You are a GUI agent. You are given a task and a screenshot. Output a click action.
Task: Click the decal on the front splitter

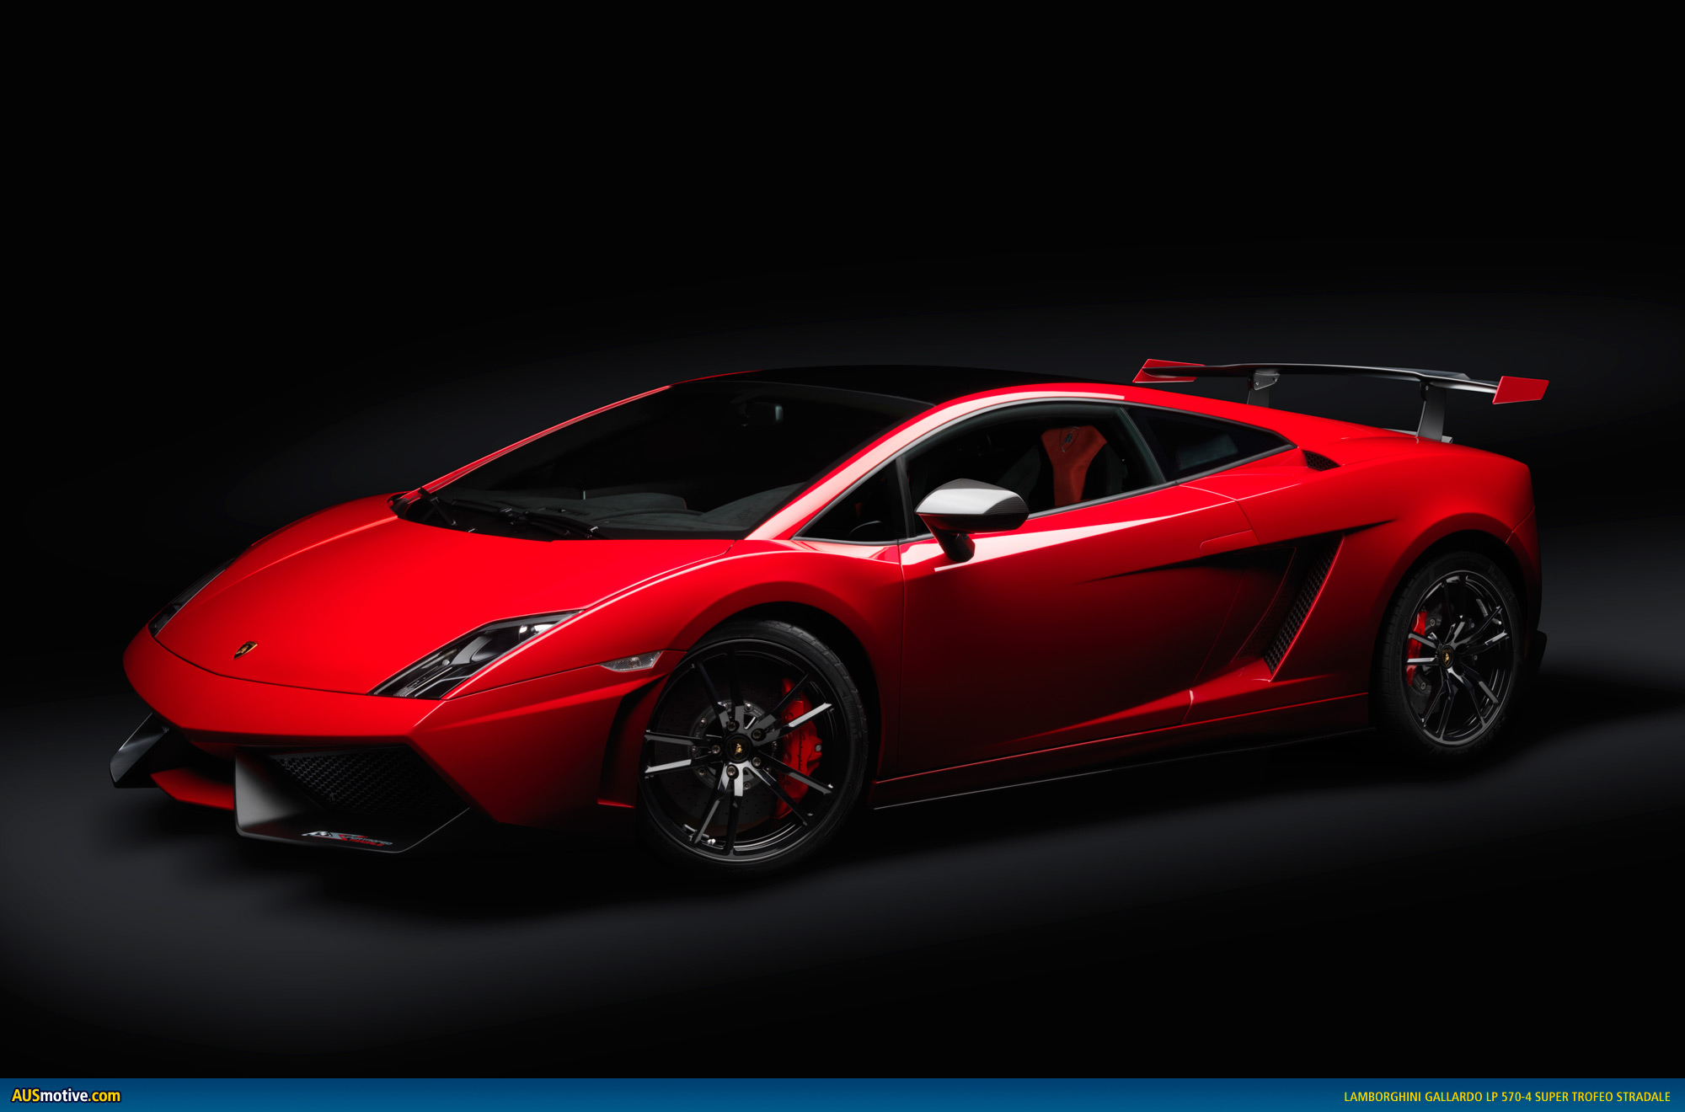[347, 839]
